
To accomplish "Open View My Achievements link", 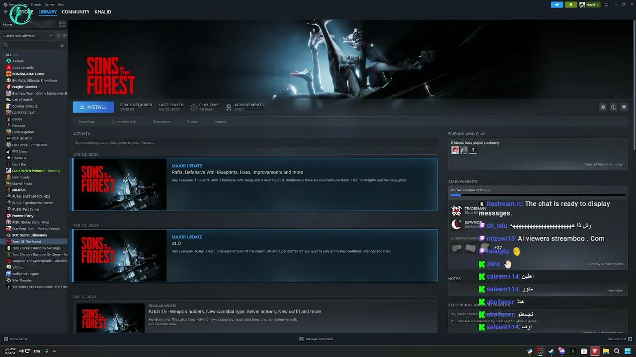I will pos(605,264).
